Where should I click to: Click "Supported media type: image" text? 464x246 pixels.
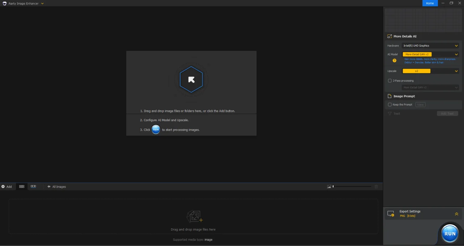pos(193,239)
